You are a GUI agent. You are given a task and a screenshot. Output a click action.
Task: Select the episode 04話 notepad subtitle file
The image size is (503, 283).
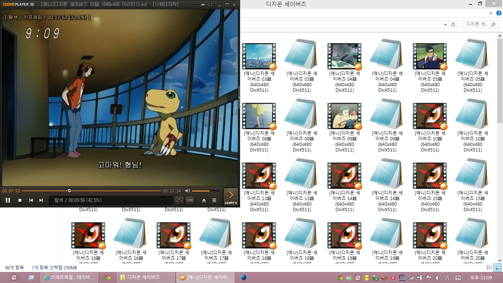pyautogui.click(x=387, y=66)
